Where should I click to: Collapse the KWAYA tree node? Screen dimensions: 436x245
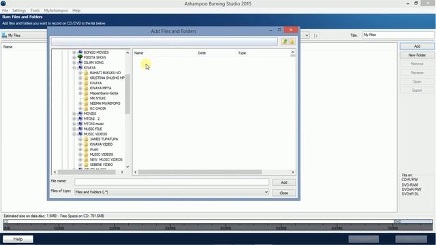tap(74, 68)
